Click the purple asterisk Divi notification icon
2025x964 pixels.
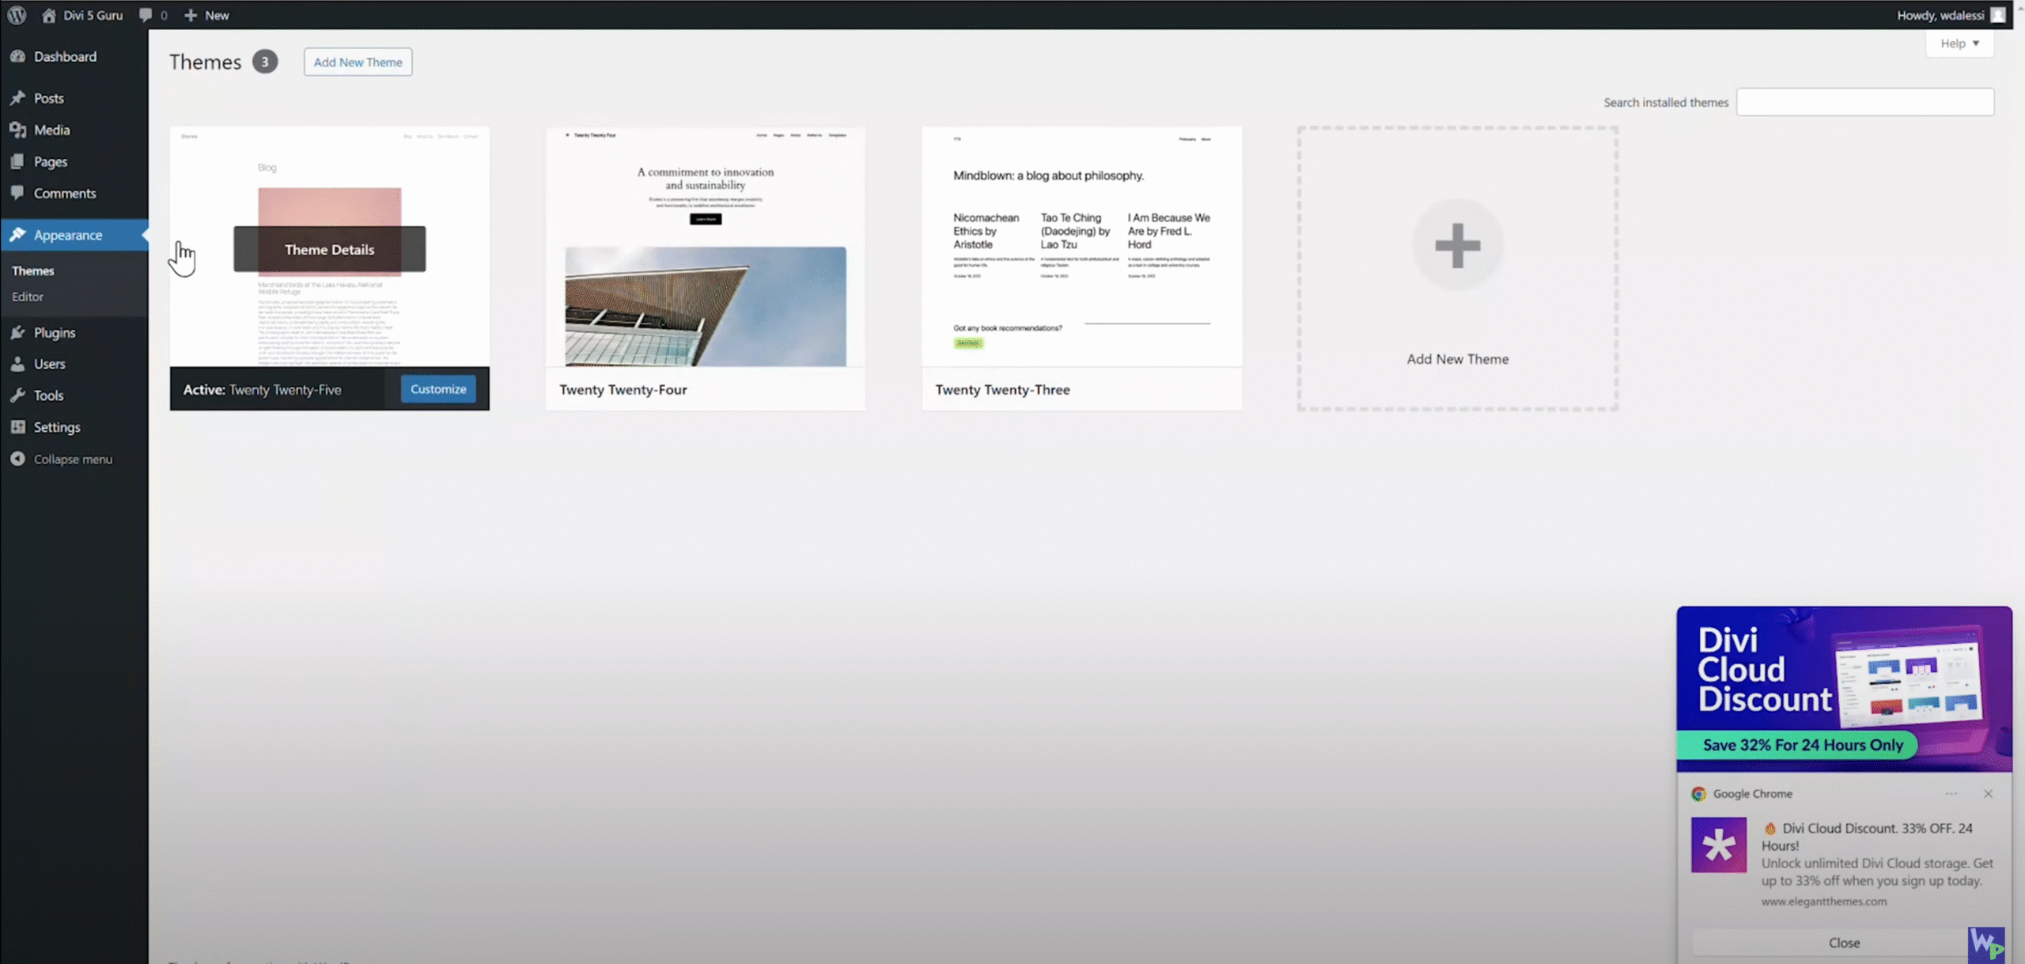(1719, 845)
